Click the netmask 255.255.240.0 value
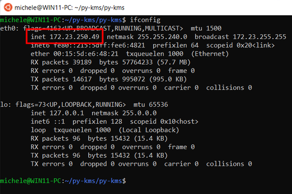Image resolution: width=292 pixels, height=194 pixels. (x=147, y=36)
